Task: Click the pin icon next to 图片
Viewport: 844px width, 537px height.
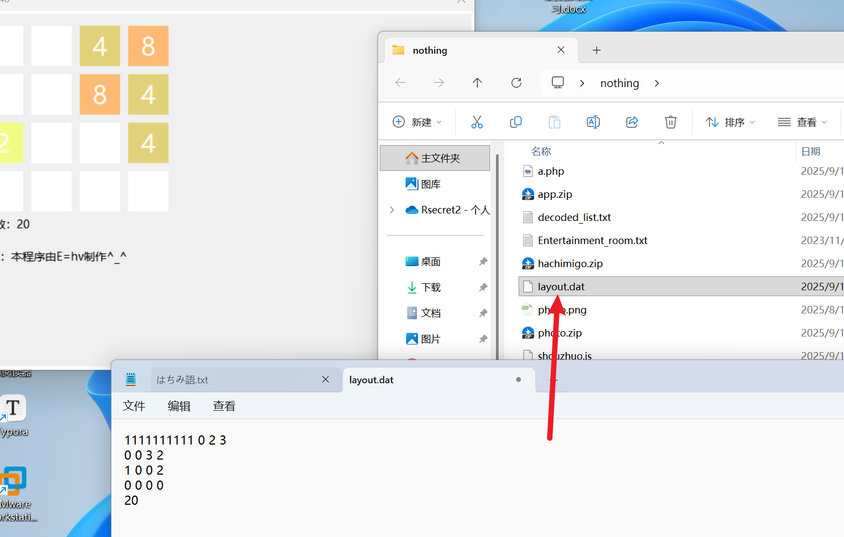Action: (x=483, y=339)
